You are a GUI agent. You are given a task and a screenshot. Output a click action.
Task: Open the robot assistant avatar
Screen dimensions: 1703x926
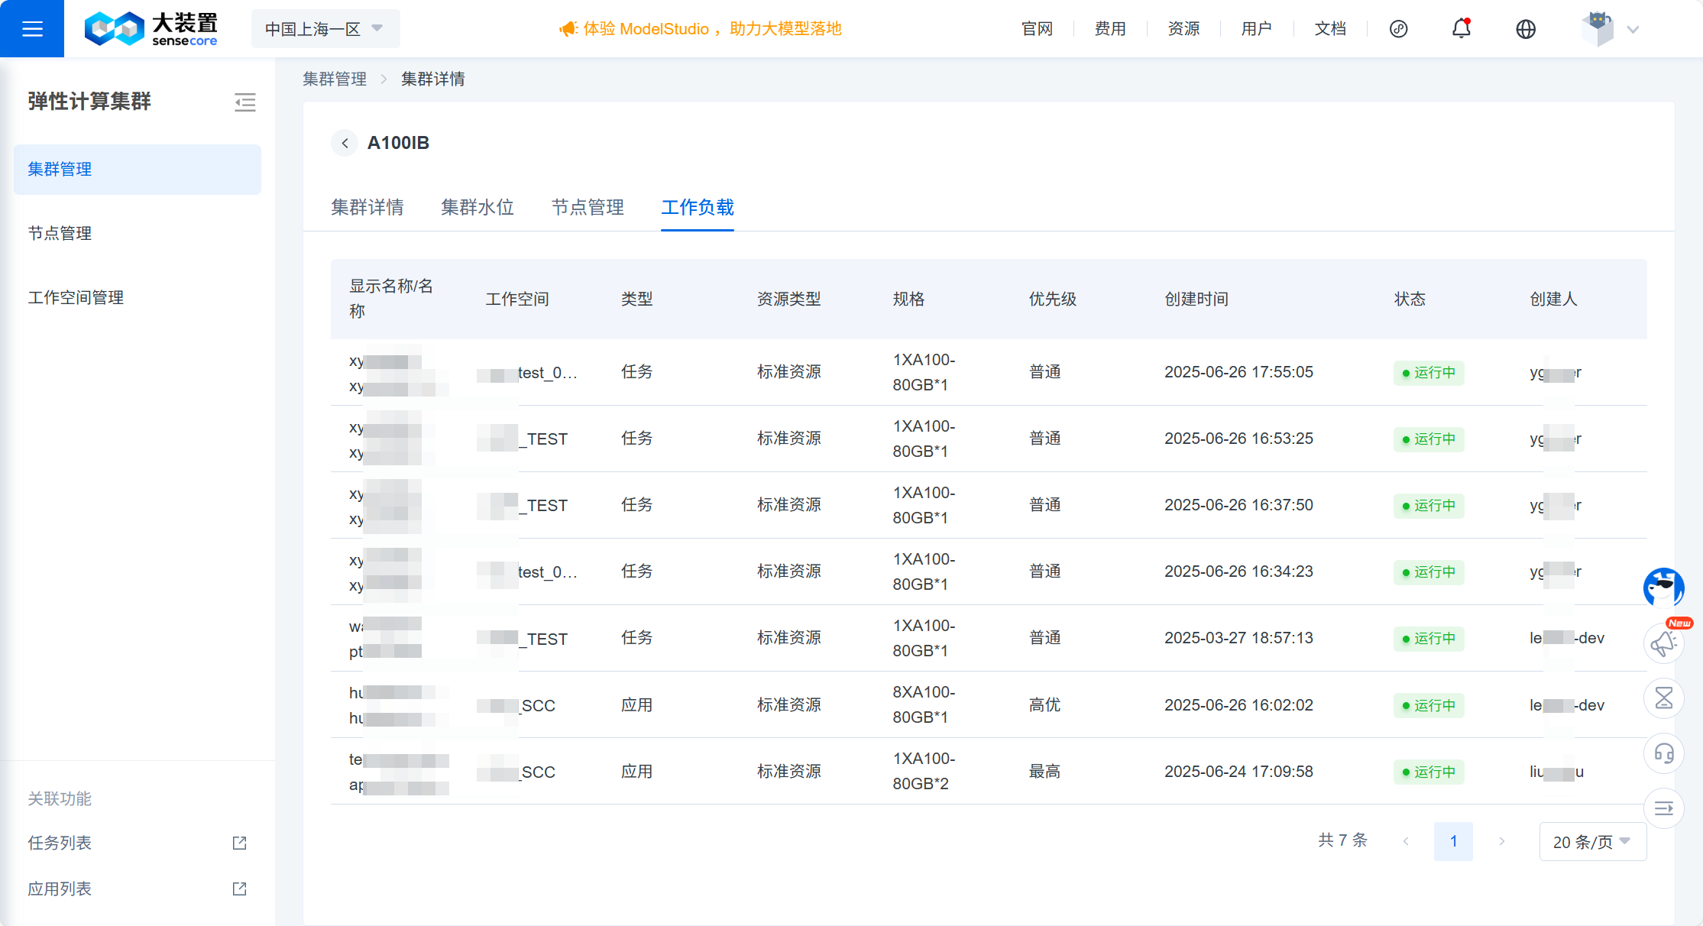click(1663, 588)
